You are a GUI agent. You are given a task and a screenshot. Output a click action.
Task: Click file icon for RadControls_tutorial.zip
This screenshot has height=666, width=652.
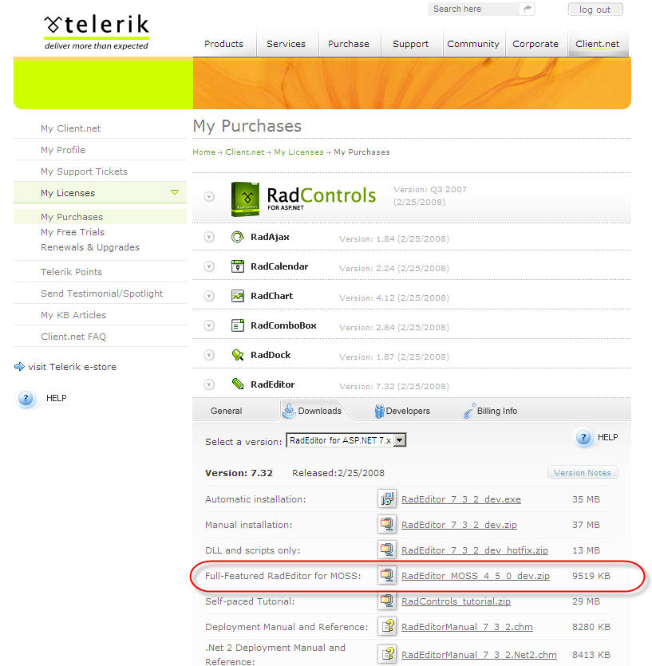pos(387,601)
